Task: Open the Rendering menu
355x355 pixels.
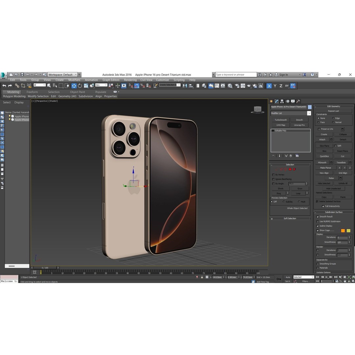Action: point(130,80)
